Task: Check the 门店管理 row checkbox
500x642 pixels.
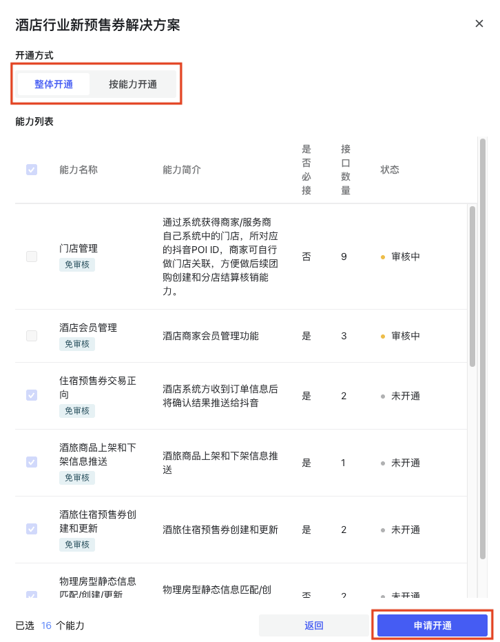Action: click(x=32, y=257)
